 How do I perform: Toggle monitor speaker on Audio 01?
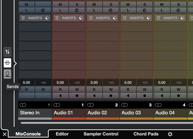(x=60, y=95)
